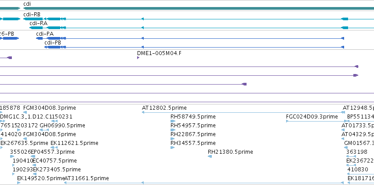Select GH06990.5prime EST label
The height and width of the screenshot is (185, 374).
click(62, 126)
